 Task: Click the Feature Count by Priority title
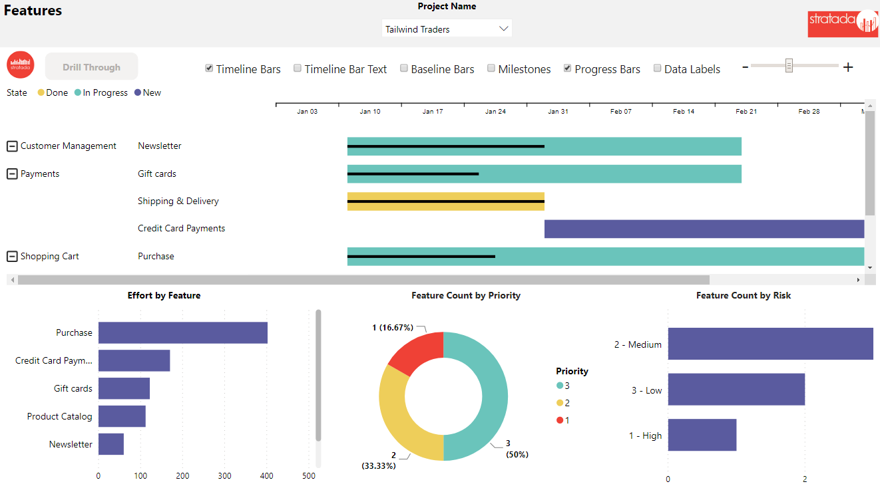pyautogui.click(x=466, y=295)
